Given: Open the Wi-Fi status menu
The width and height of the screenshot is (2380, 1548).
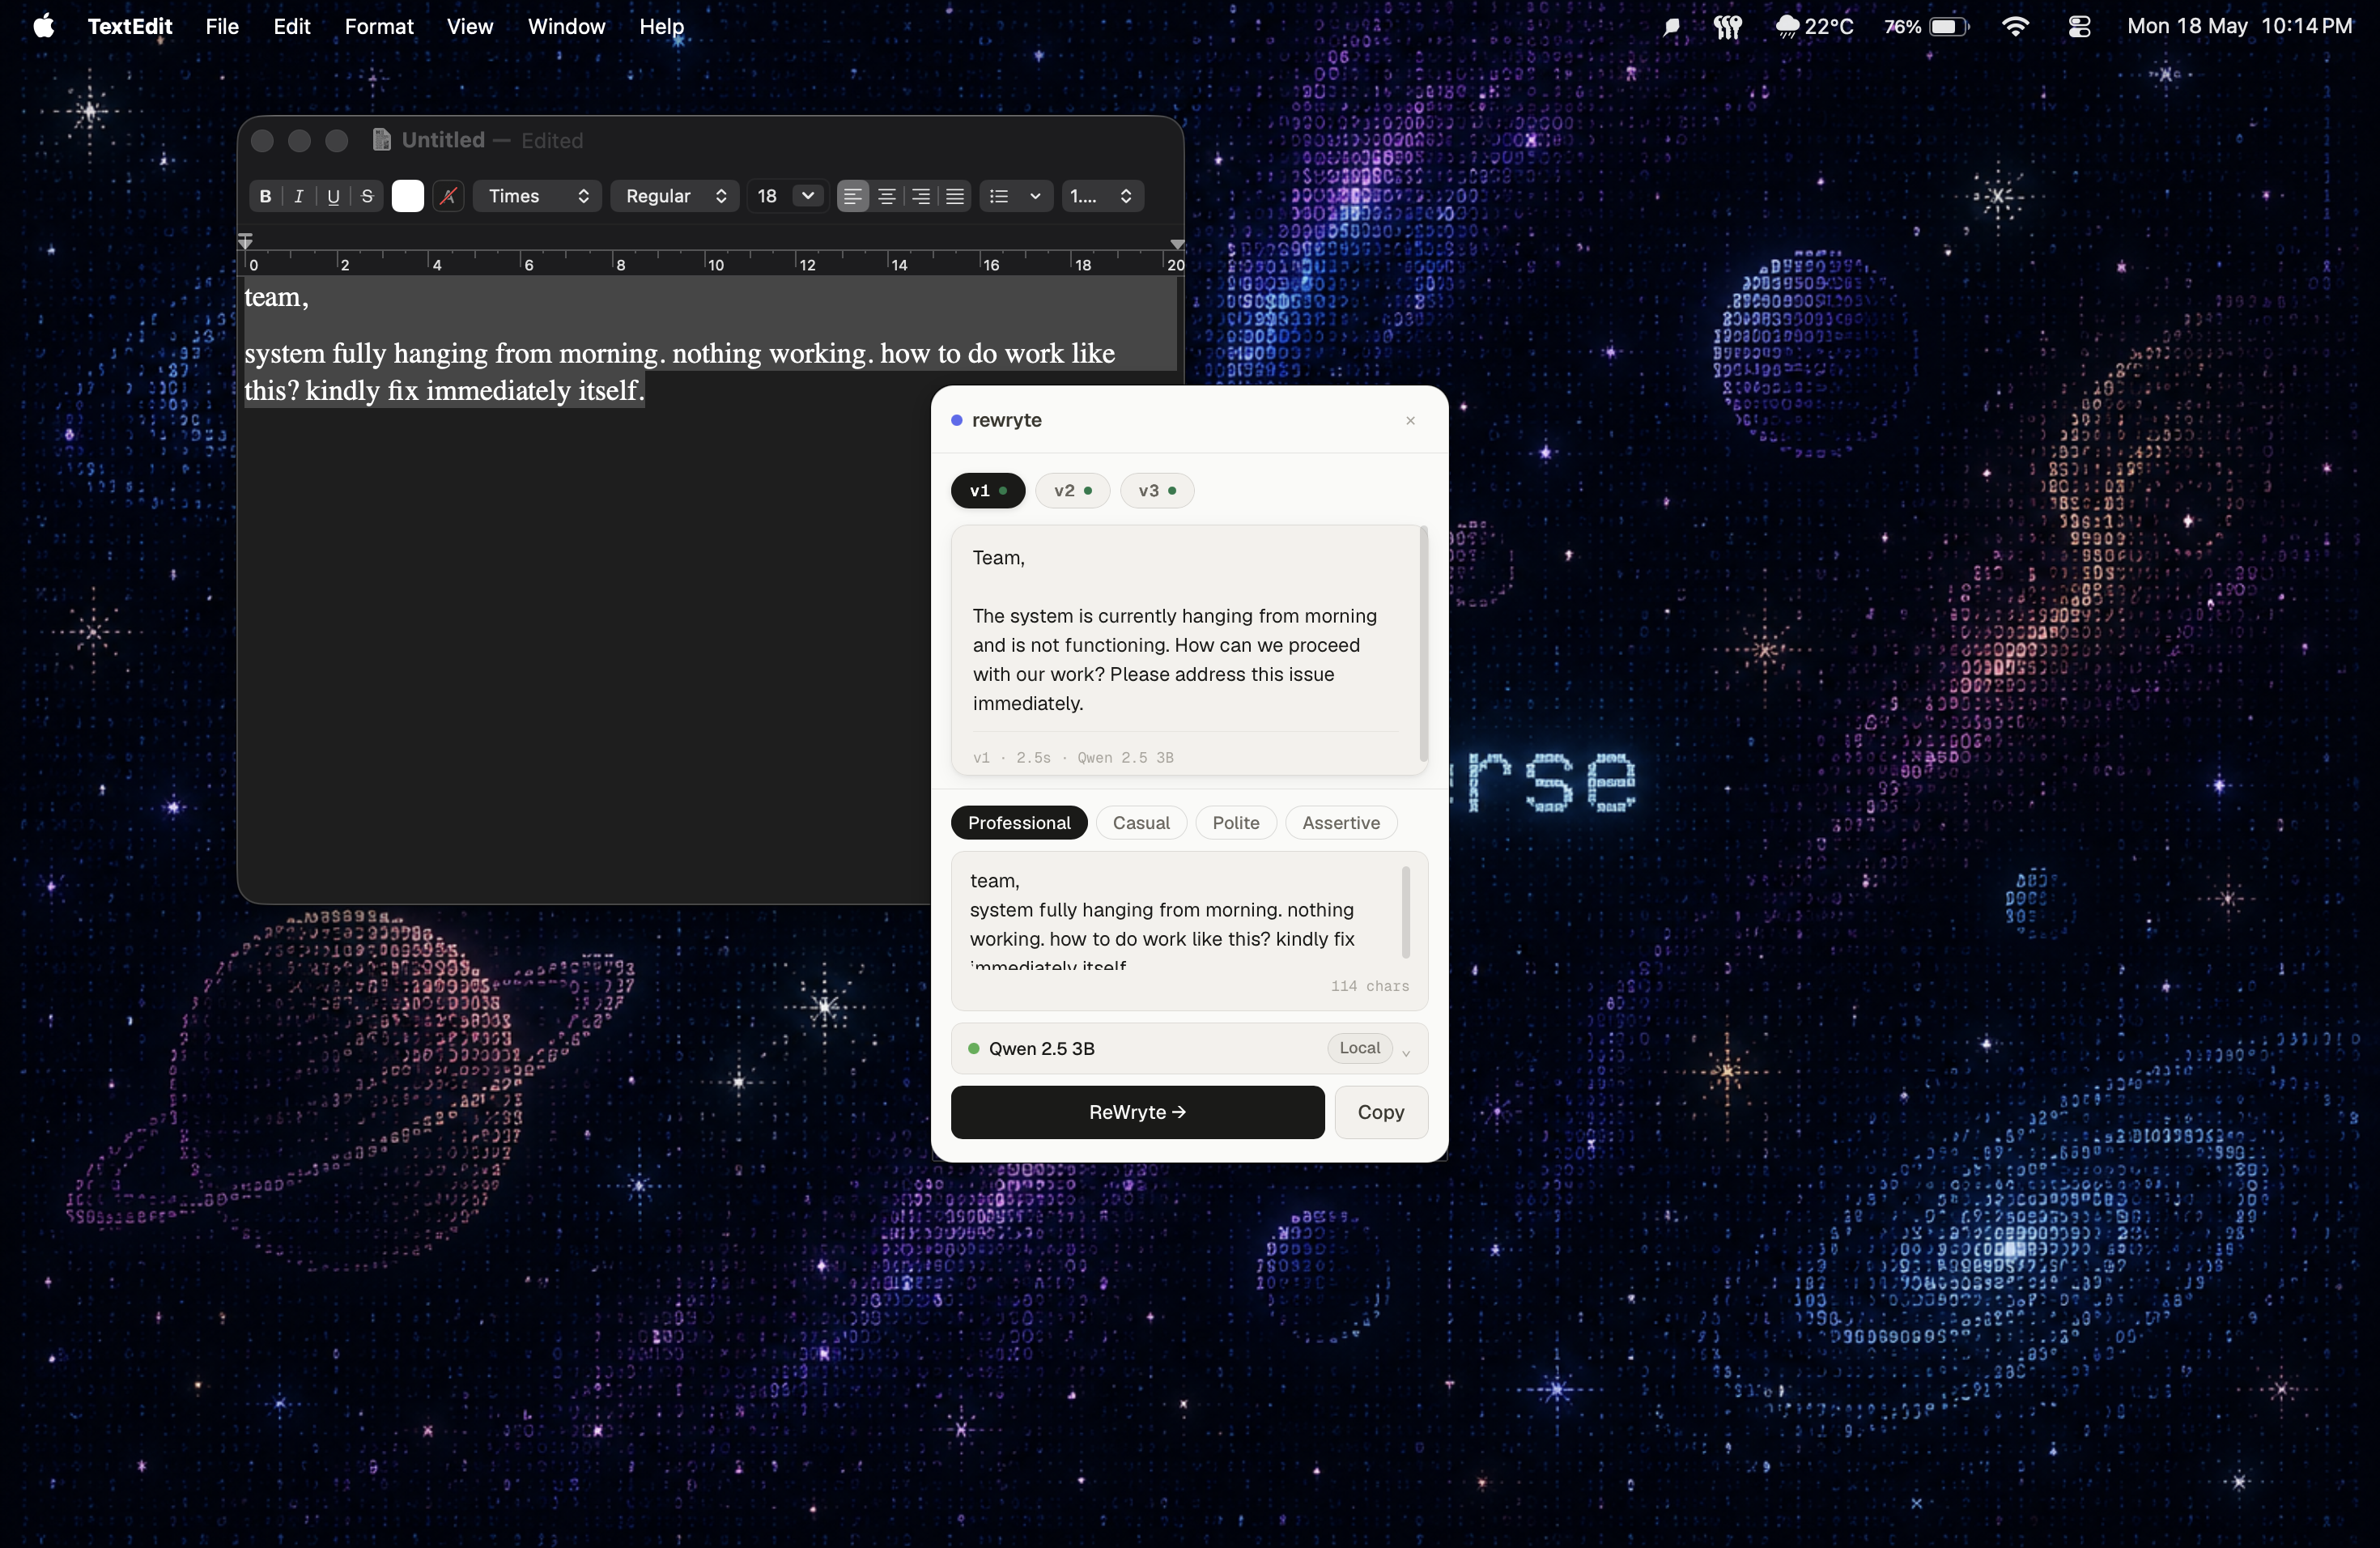Looking at the screenshot, I should 2016,27.
